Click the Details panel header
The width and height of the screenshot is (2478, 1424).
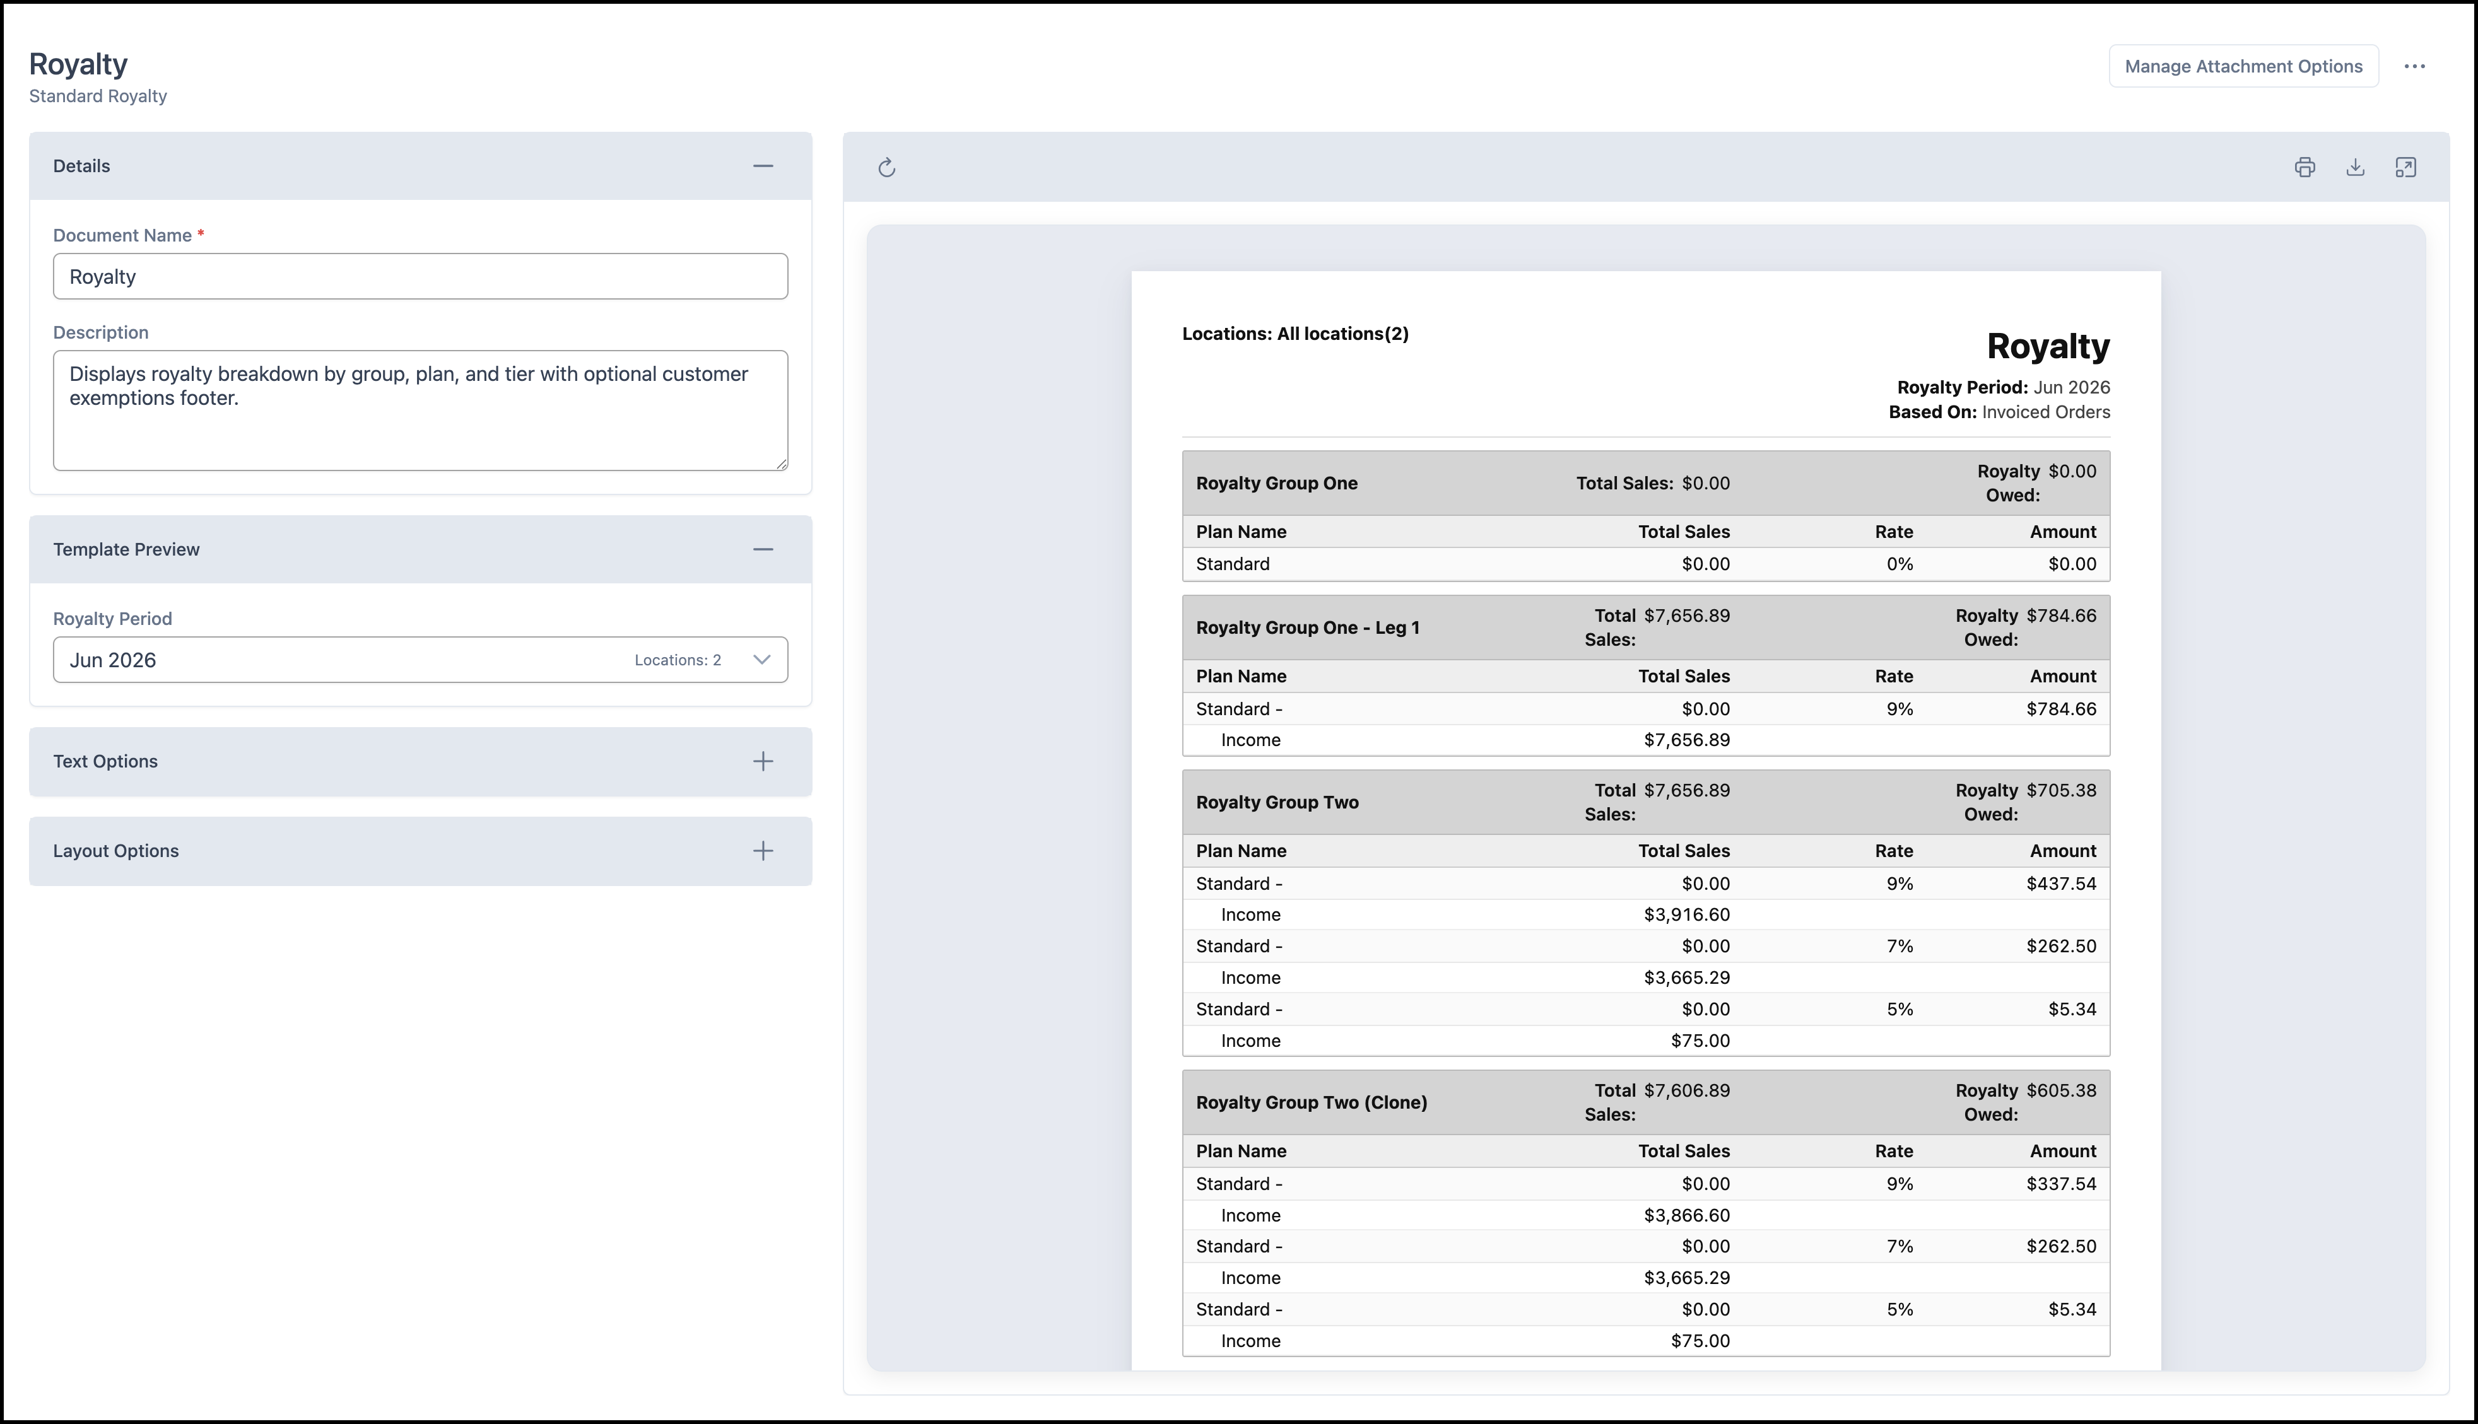(421, 166)
